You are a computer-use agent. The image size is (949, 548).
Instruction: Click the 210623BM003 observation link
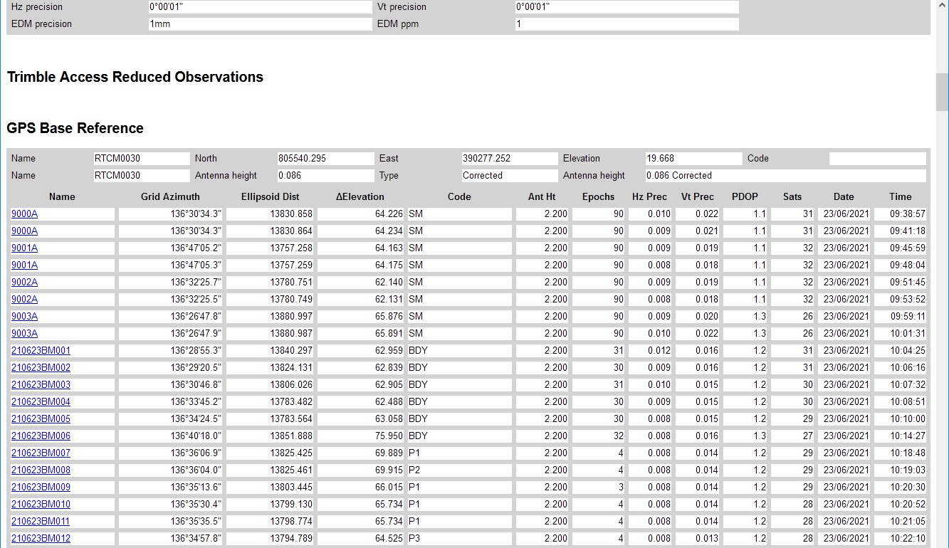41,385
